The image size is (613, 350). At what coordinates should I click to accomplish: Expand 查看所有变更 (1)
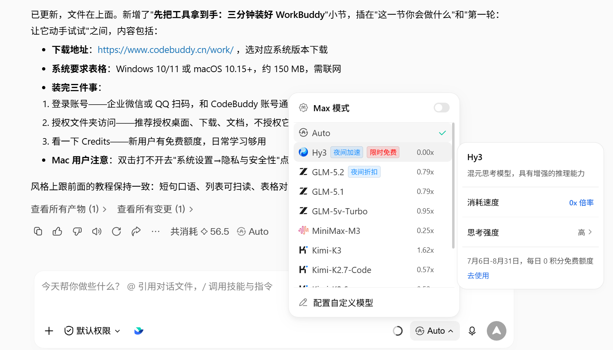[x=155, y=209]
